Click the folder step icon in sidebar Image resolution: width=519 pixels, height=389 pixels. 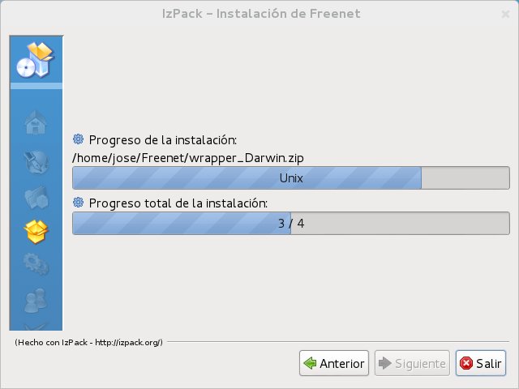[x=36, y=197]
